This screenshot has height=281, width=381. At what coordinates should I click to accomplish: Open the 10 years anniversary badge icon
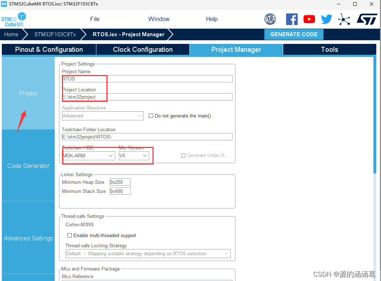click(x=270, y=19)
